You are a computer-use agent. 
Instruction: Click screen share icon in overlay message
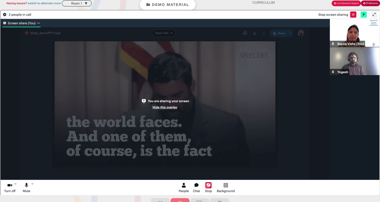point(144,101)
